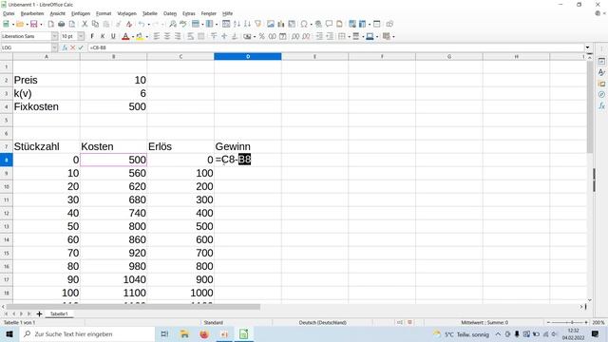Click the Cut scissors icon

(x=85, y=24)
